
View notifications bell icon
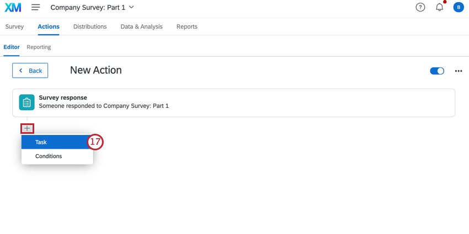tap(439, 7)
